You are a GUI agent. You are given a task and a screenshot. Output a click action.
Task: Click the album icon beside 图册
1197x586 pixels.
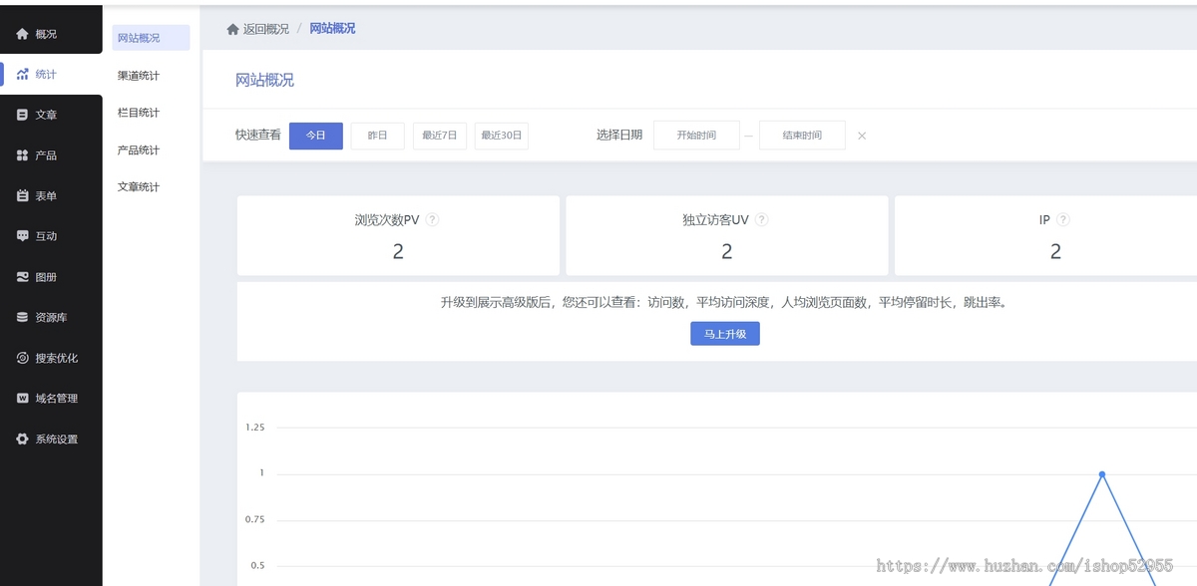[x=22, y=277]
